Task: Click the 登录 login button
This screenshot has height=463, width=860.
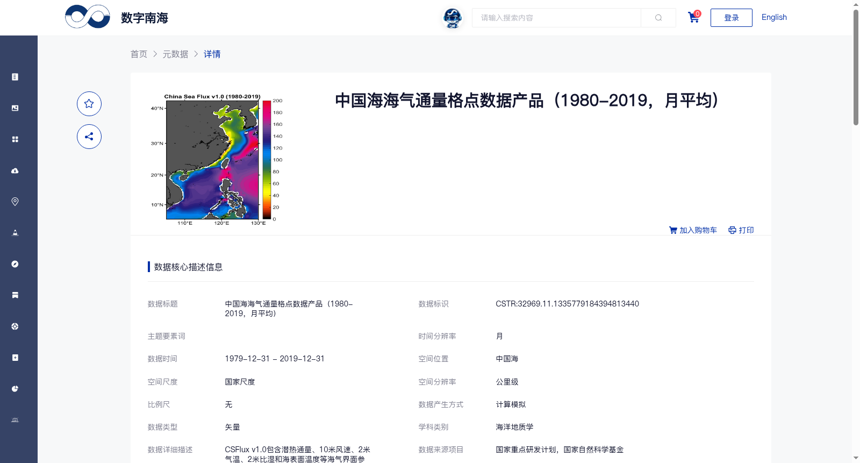Action: coord(731,18)
